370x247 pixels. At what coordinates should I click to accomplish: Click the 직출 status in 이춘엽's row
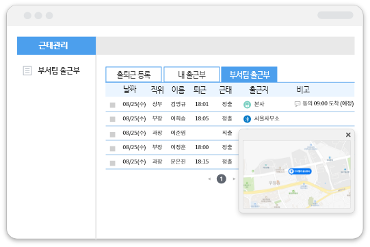pyautogui.click(x=227, y=133)
